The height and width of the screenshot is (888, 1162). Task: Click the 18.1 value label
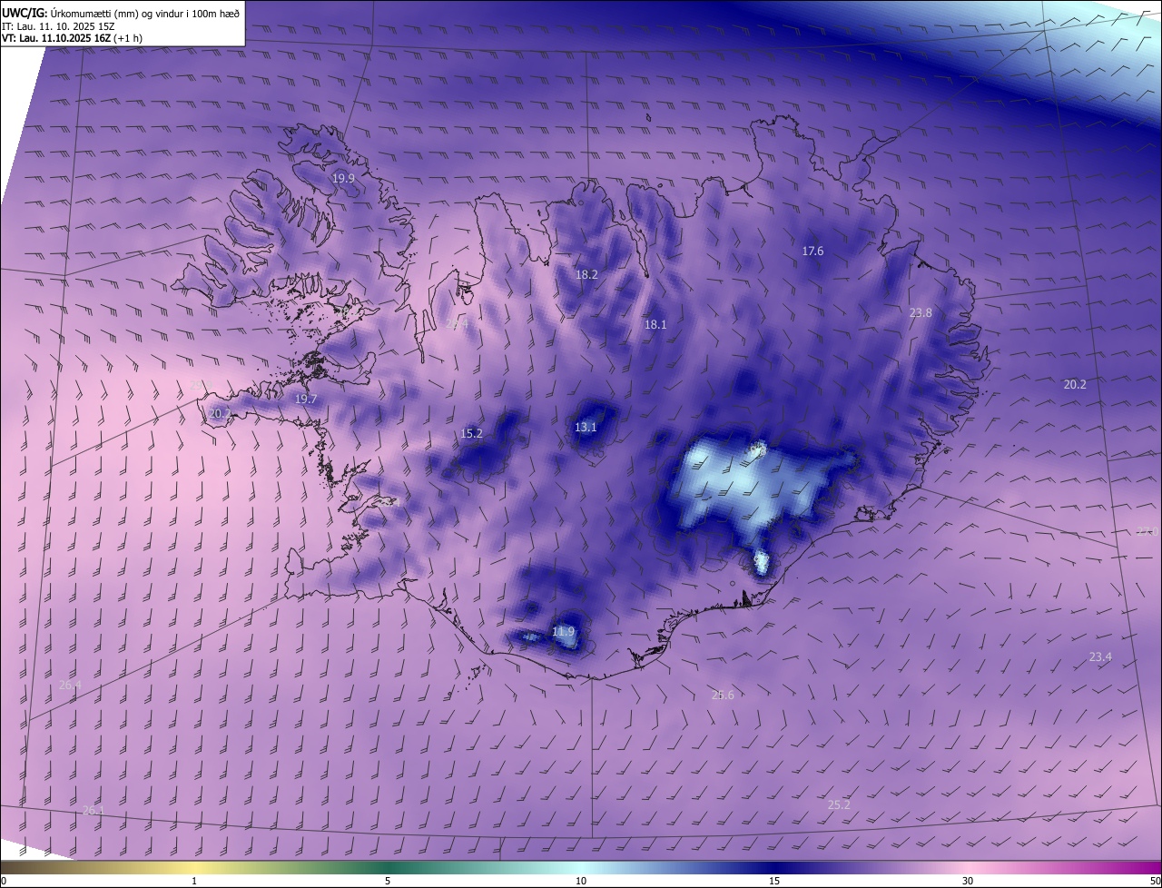tap(655, 324)
